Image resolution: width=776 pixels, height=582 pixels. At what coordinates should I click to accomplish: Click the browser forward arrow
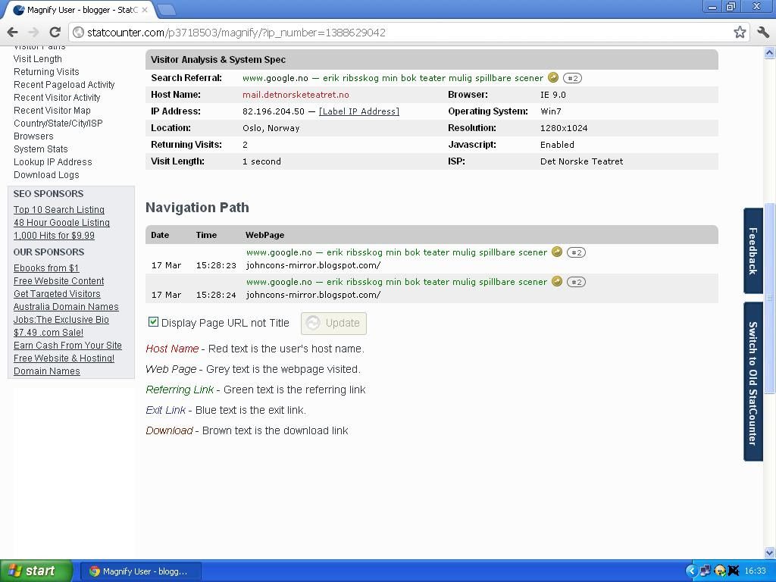click(33, 33)
